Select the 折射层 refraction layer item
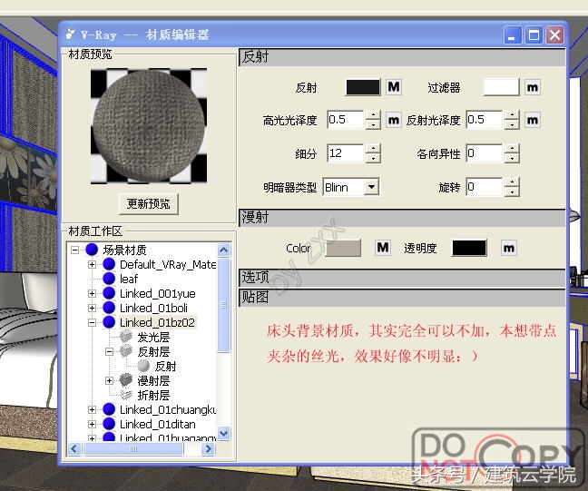The width and height of the screenshot is (588, 491). (x=153, y=396)
